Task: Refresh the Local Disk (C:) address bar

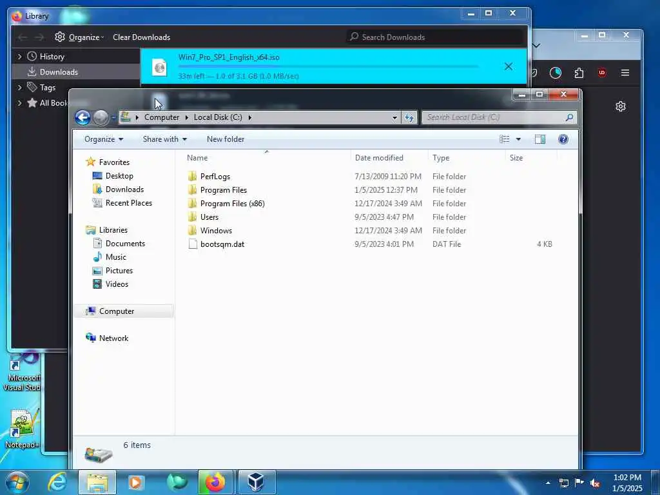Action: pyautogui.click(x=409, y=117)
